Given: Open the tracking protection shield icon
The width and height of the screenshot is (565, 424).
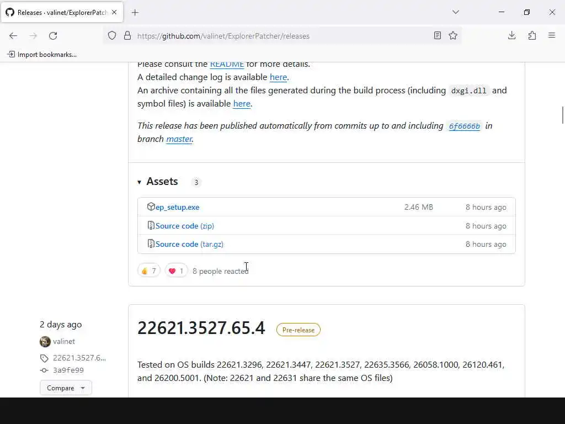Looking at the screenshot, I should (x=112, y=36).
